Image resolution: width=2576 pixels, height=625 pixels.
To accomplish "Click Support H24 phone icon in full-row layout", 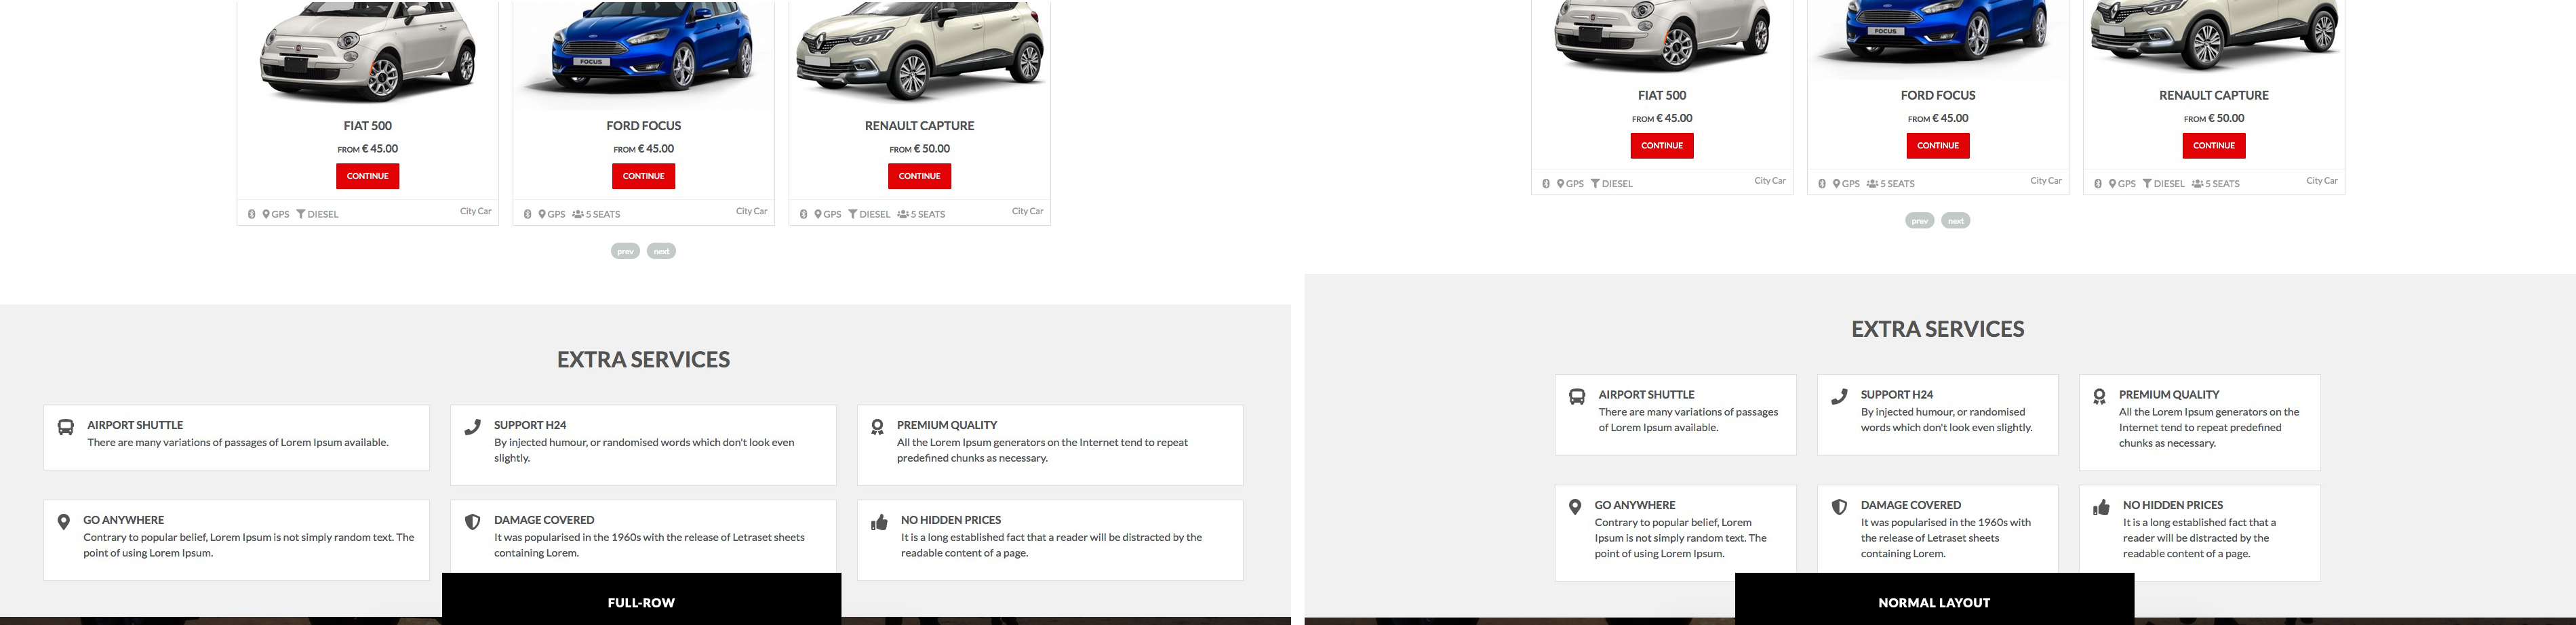I will 473,428.
